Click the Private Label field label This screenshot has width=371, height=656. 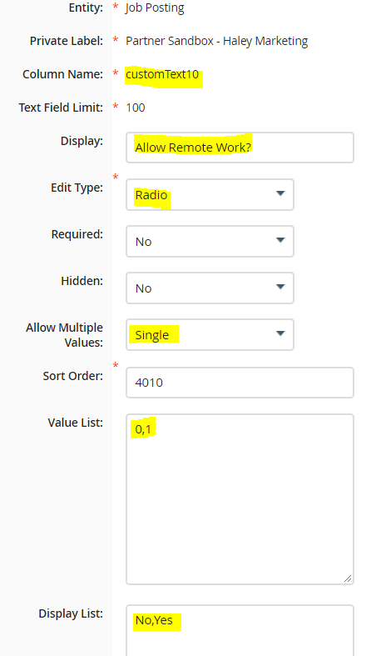tap(67, 41)
